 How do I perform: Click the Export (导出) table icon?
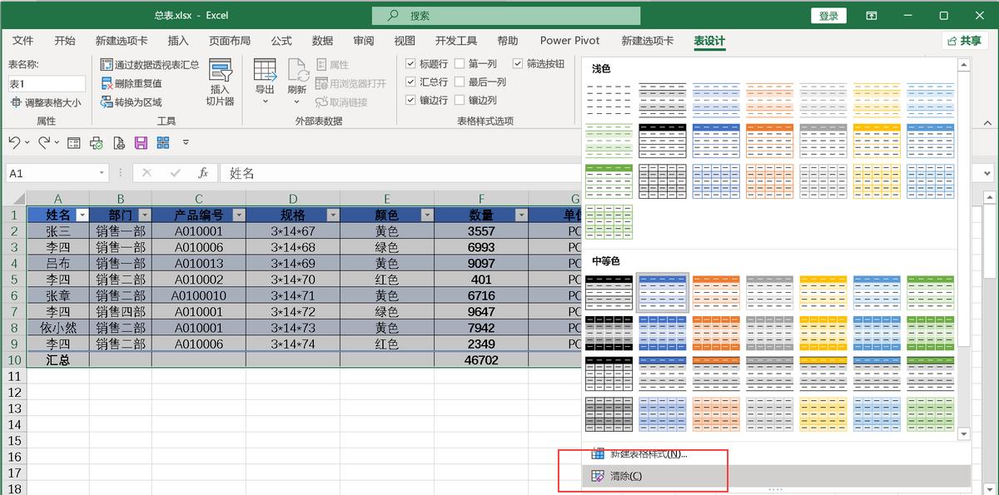pos(265,72)
